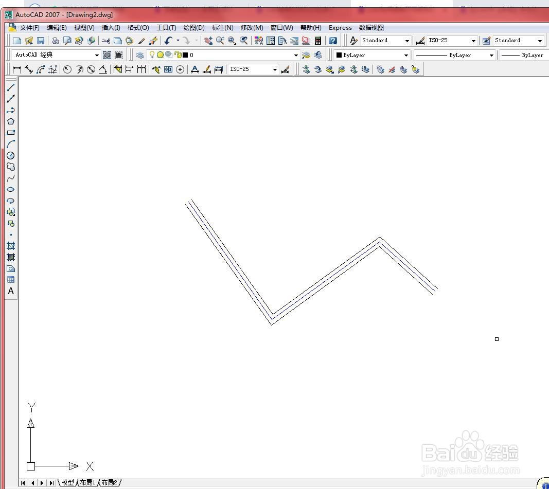The width and height of the screenshot is (549, 489).
Task: Select the Angular dimension tool
Action: coord(102,69)
